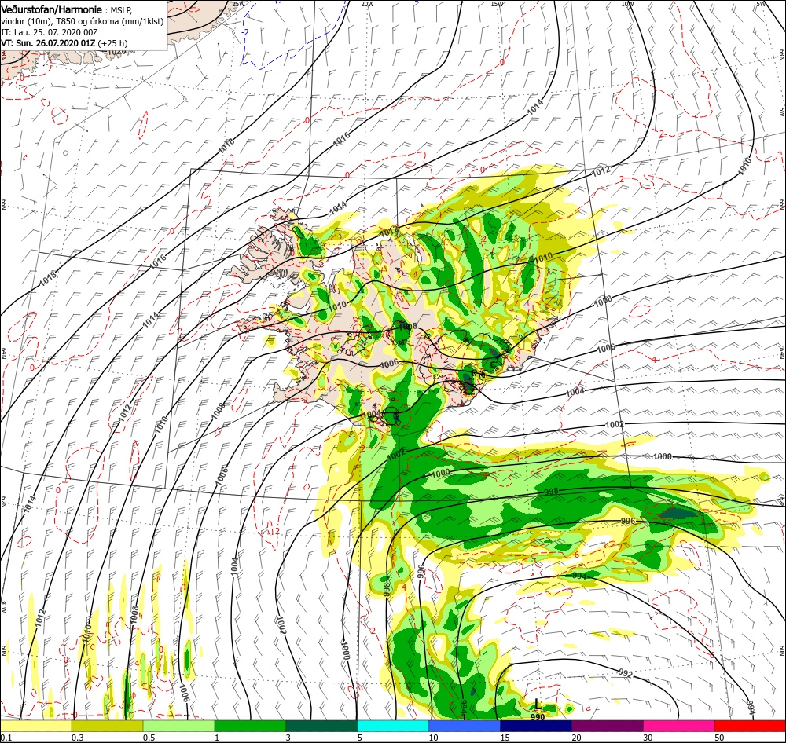Click the '992' isobar label
Image resolution: width=786 pixels, height=743 pixels.
[626, 673]
